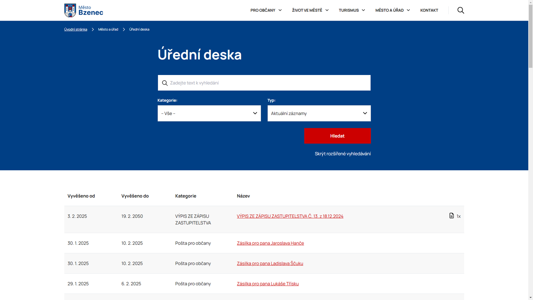Click magnifier icon inside the search field
This screenshot has height=300, width=533.
point(165,83)
